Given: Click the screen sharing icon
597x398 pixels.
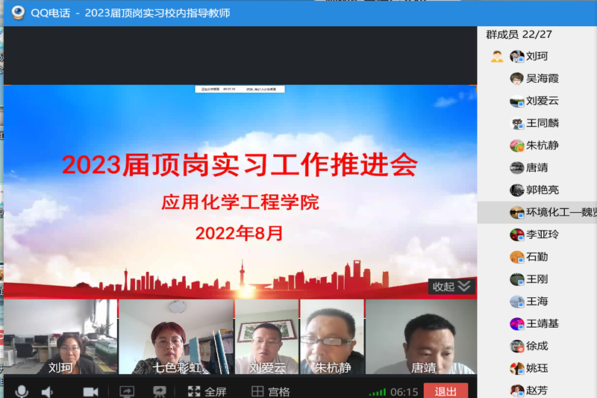Looking at the screenshot, I should click(x=127, y=391).
